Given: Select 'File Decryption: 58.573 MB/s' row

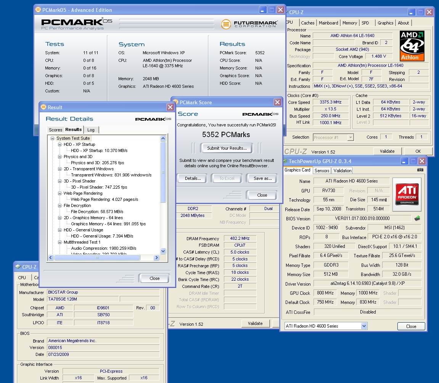Looking at the screenshot, I should (x=97, y=212).
